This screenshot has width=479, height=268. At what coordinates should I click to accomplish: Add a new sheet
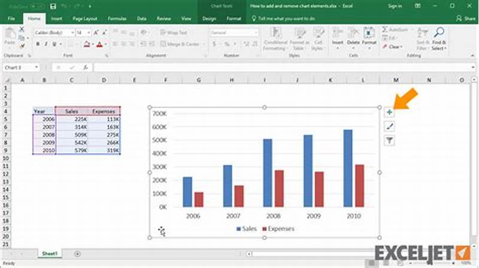77,254
